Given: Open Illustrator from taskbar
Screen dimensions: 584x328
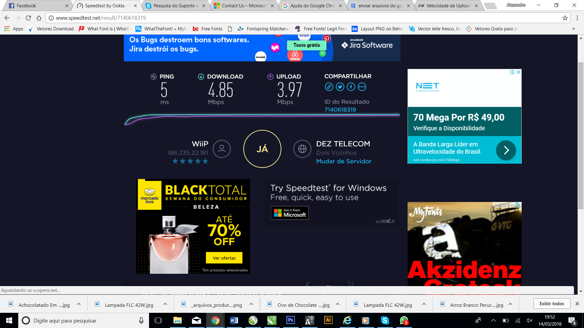Looking at the screenshot, I should 328,320.
